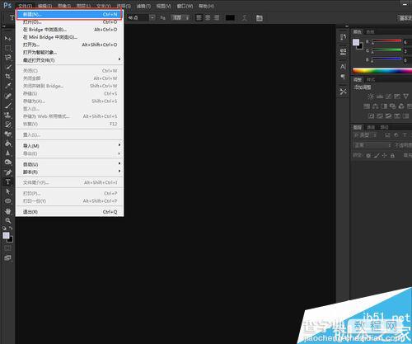This screenshot has height=344, width=412.
Task: Choose the Exit Ctrl+Q menu entry
Action: [x=69, y=212]
